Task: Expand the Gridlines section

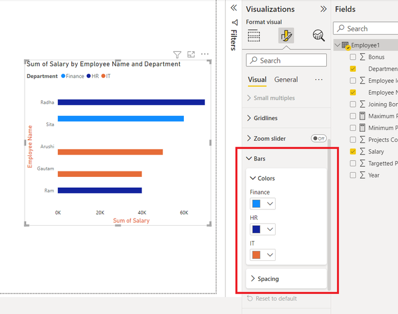Action: pos(248,118)
